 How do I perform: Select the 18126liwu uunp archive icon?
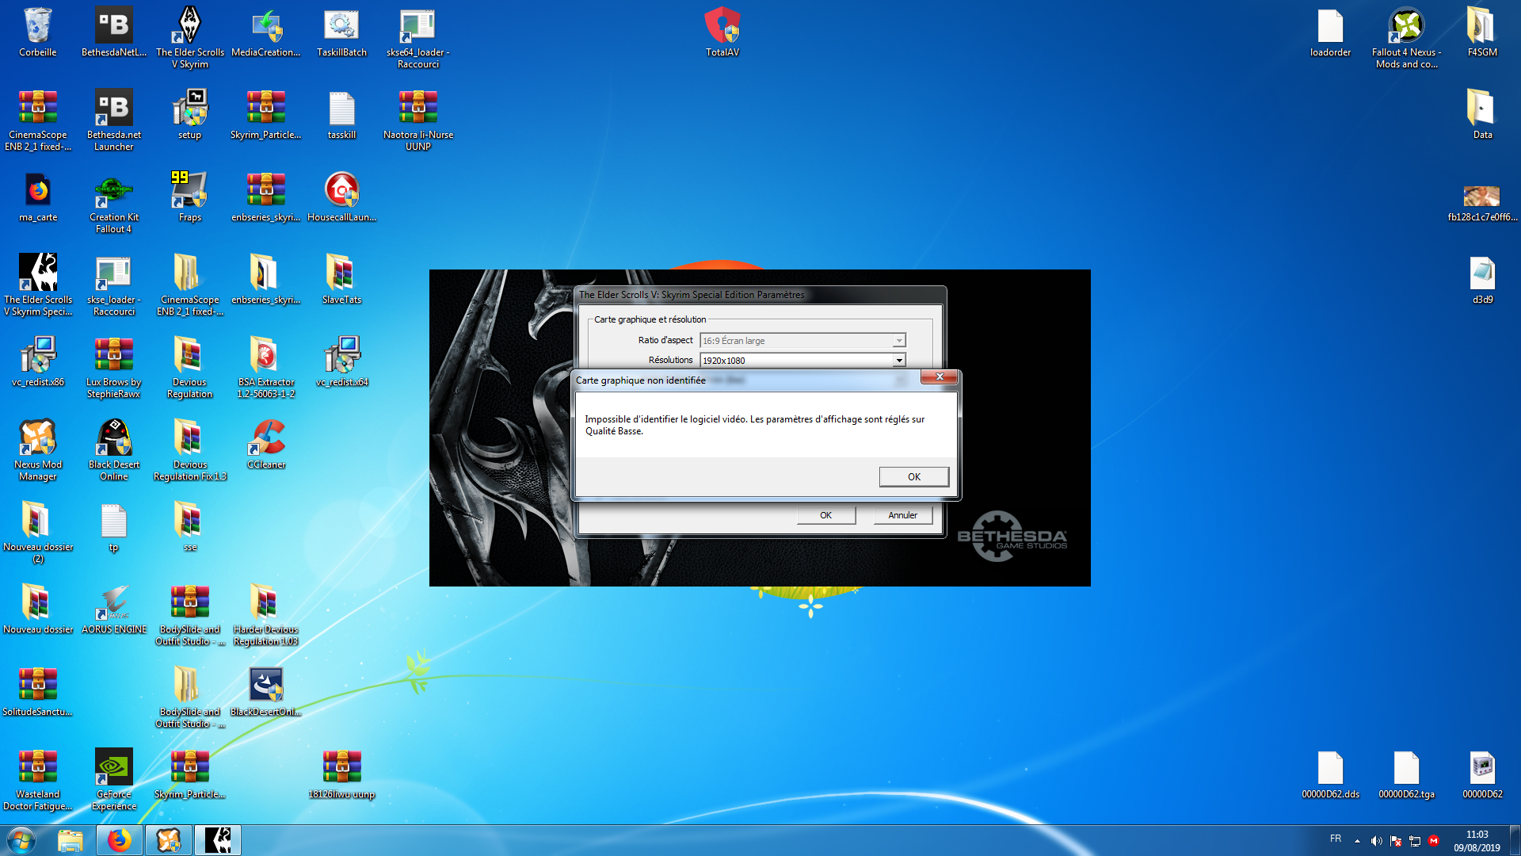point(342,774)
